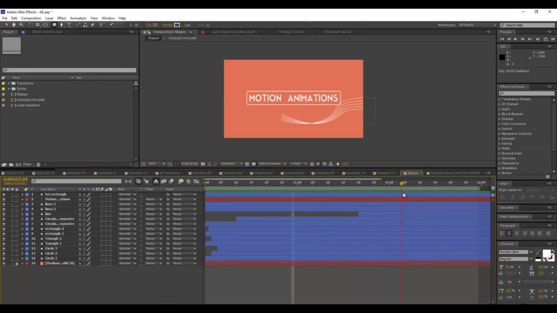Expand the Transitions folder in Project panel

point(9,83)
